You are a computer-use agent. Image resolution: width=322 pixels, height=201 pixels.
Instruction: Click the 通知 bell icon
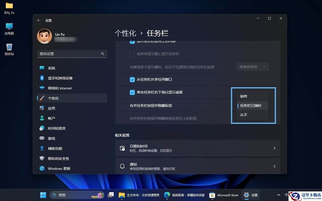[x=122, y=166]
